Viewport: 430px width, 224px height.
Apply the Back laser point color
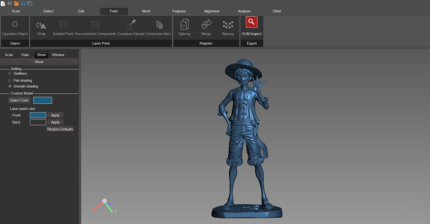point(55,122)
